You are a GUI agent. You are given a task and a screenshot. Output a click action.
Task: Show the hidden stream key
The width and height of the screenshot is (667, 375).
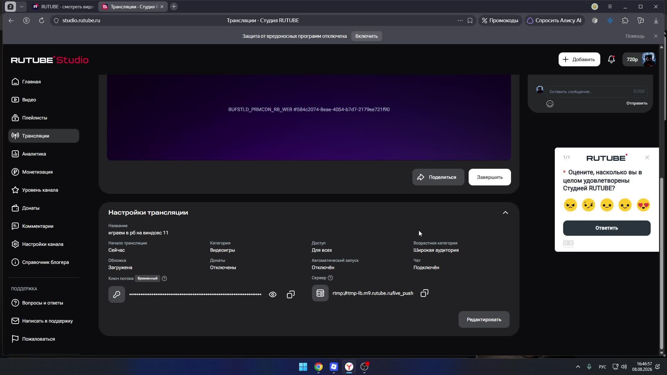(x=273, y=294)
